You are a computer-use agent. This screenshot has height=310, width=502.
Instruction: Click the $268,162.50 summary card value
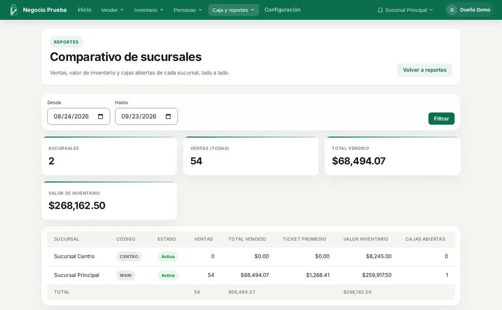[x=77, y=206]
